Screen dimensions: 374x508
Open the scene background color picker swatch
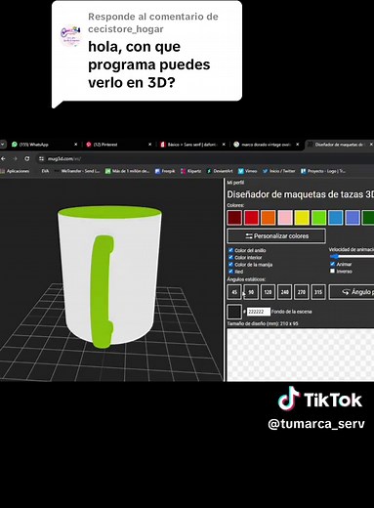click(234, 312)
